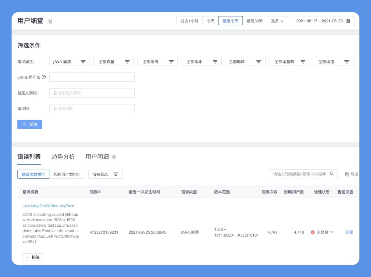Switch to 影响用户数排行 ranking
Viewport: 371px width, 277px height.
click(x=67, y=174)
